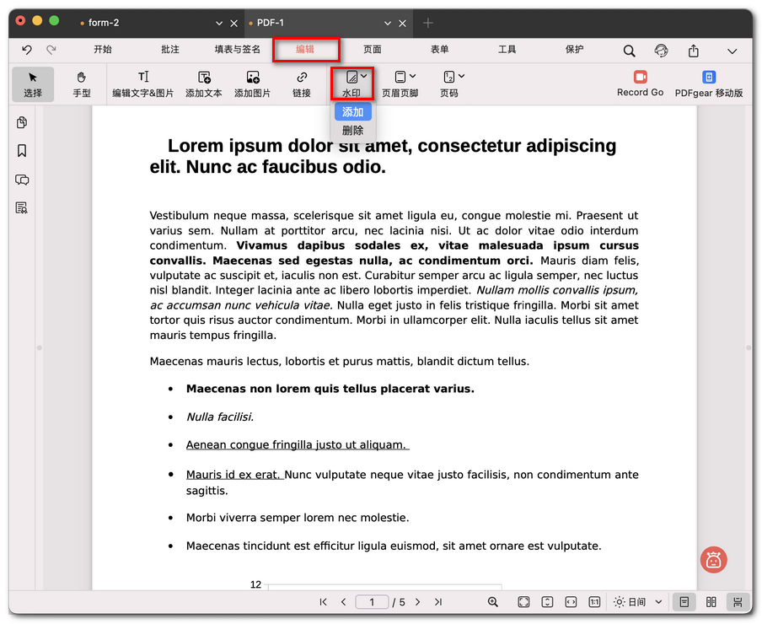Choose 删除 in the watermark menu
The height and width of the screenshot is (624, 762).
click(353, 130)
